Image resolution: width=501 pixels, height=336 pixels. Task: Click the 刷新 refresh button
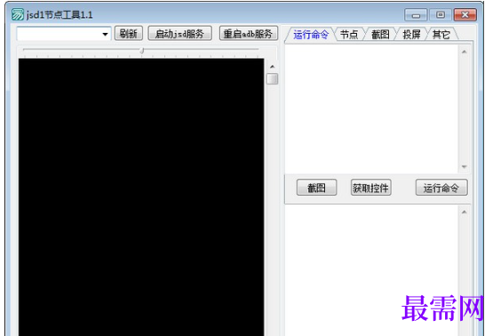point(129,33)
